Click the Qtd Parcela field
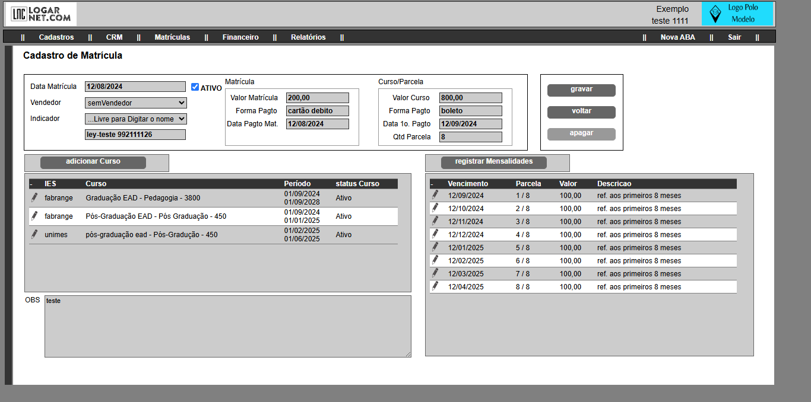The image size is (811, 402). [471, 137]
